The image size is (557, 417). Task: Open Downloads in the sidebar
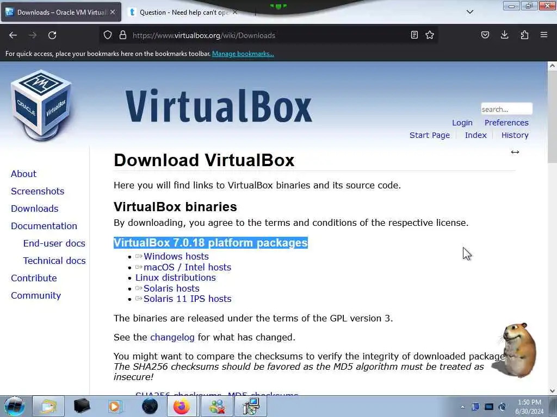tap(34, 208)
